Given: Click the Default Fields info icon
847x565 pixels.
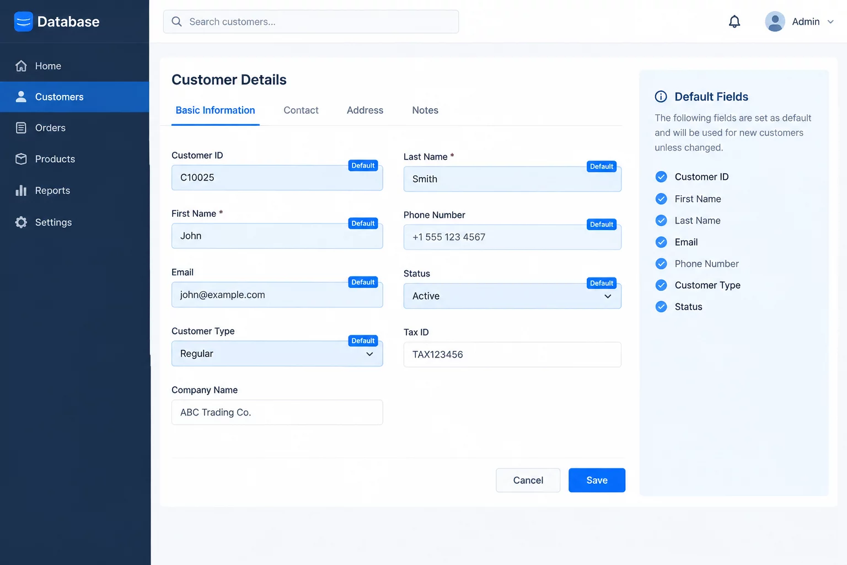Looking at the screenshot, I should tap(661, 97).
